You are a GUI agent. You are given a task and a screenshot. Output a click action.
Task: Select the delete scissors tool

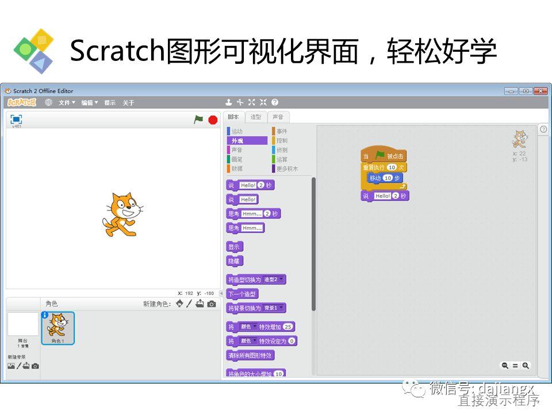(240, 102)
